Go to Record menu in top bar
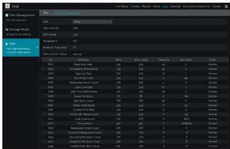 147,6
